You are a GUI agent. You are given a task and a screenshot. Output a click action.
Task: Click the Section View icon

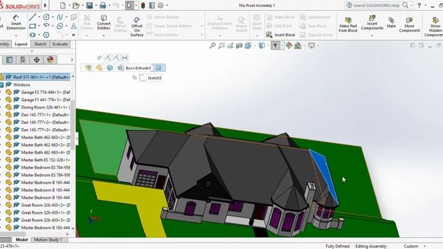click(x=239, y=46)
